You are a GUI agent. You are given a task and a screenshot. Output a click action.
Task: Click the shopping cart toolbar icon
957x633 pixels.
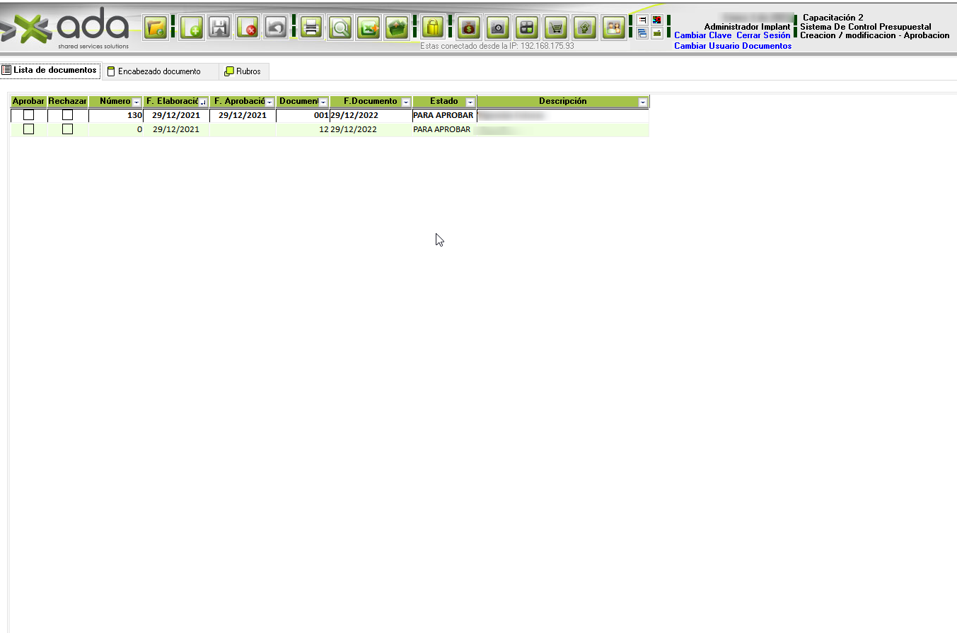557,28
